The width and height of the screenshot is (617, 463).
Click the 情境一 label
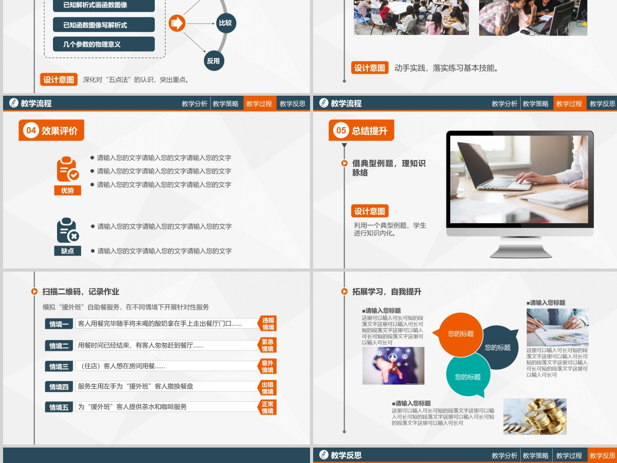[x=59, y=324]
